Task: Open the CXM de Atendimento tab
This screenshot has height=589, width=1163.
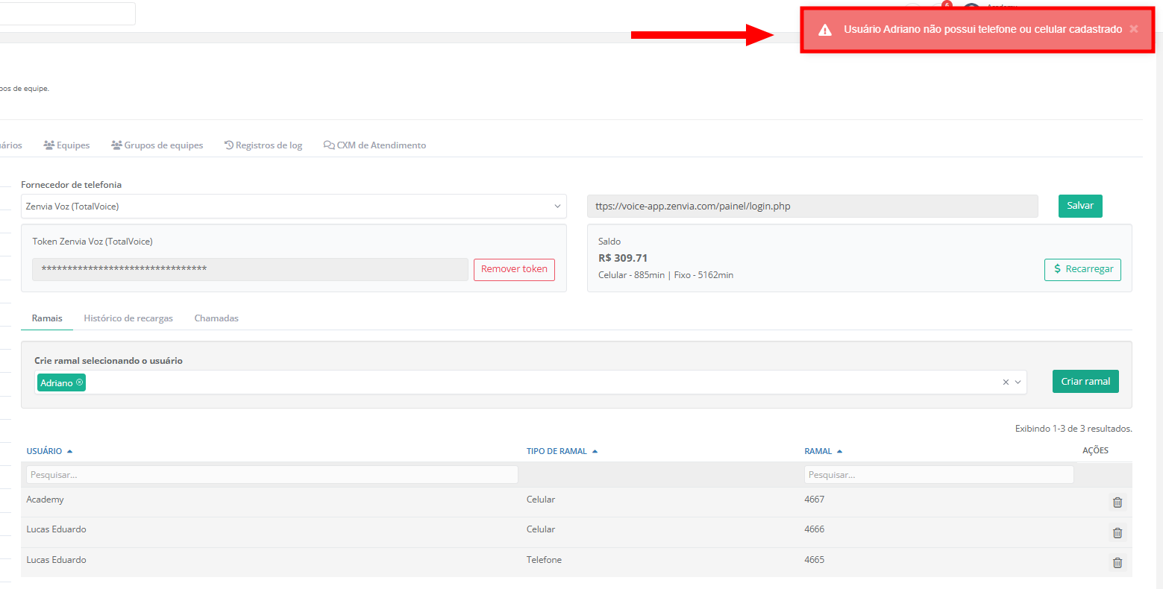Action: [x=375, y=145]
